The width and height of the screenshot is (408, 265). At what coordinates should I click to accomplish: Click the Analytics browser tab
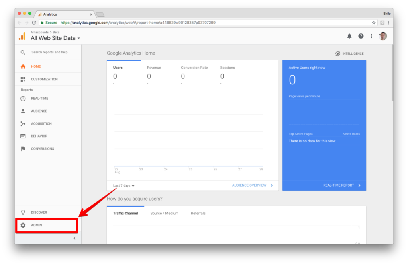[x=65, y=14]
